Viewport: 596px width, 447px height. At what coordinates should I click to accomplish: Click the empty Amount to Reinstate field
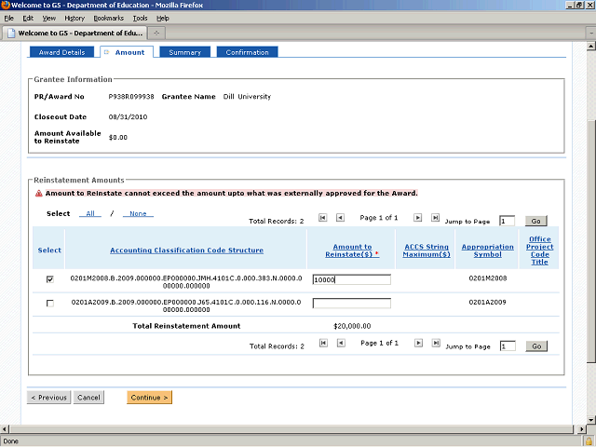click(351, 303)
